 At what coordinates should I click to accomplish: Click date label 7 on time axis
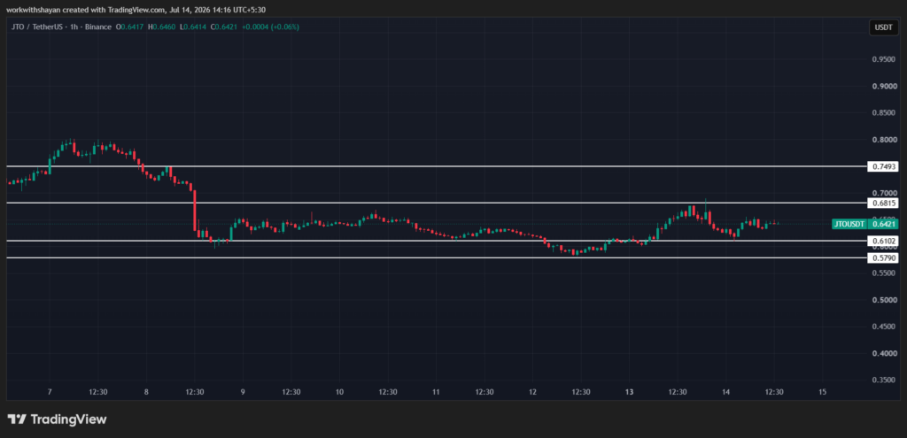(50, 392)
